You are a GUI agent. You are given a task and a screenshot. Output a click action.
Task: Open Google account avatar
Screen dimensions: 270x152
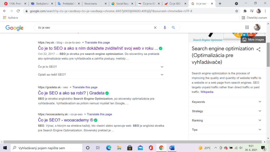257,27
